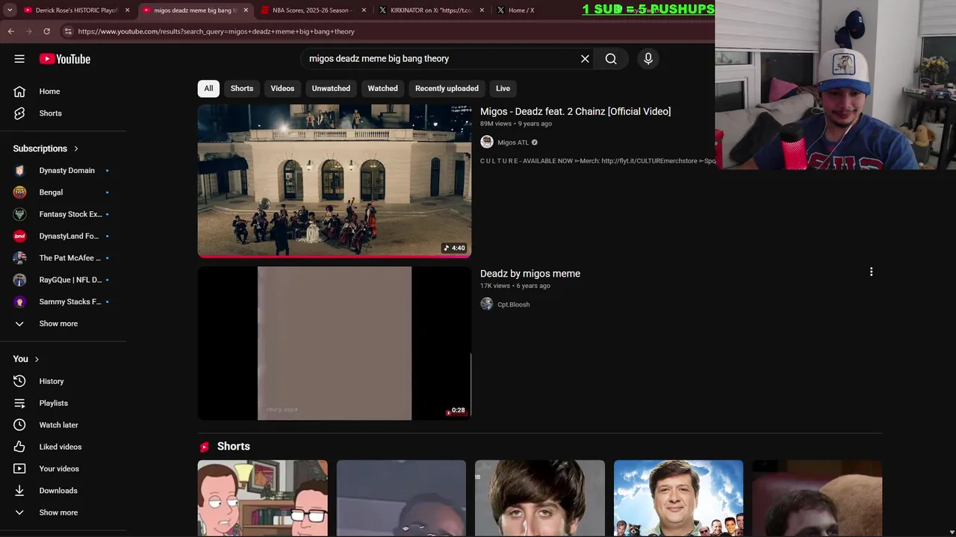The width and height of the screenshot is (956, 537).
Task: Open Migos ATL channel name link
Action: click(513, 142)
